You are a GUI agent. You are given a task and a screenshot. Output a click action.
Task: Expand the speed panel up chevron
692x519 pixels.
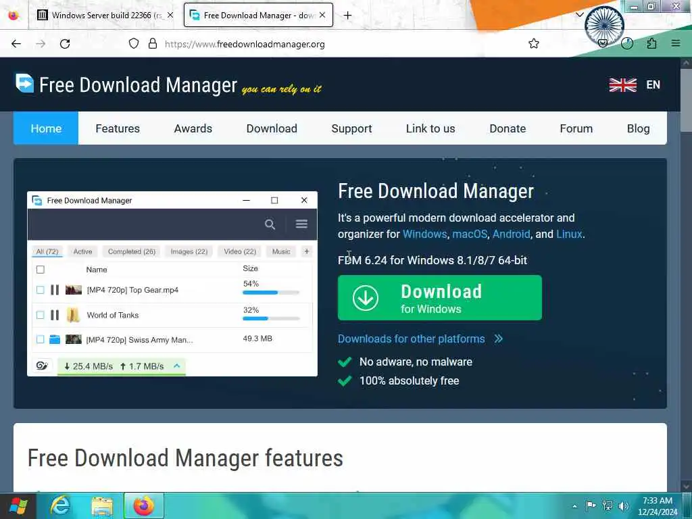point(177,366)
